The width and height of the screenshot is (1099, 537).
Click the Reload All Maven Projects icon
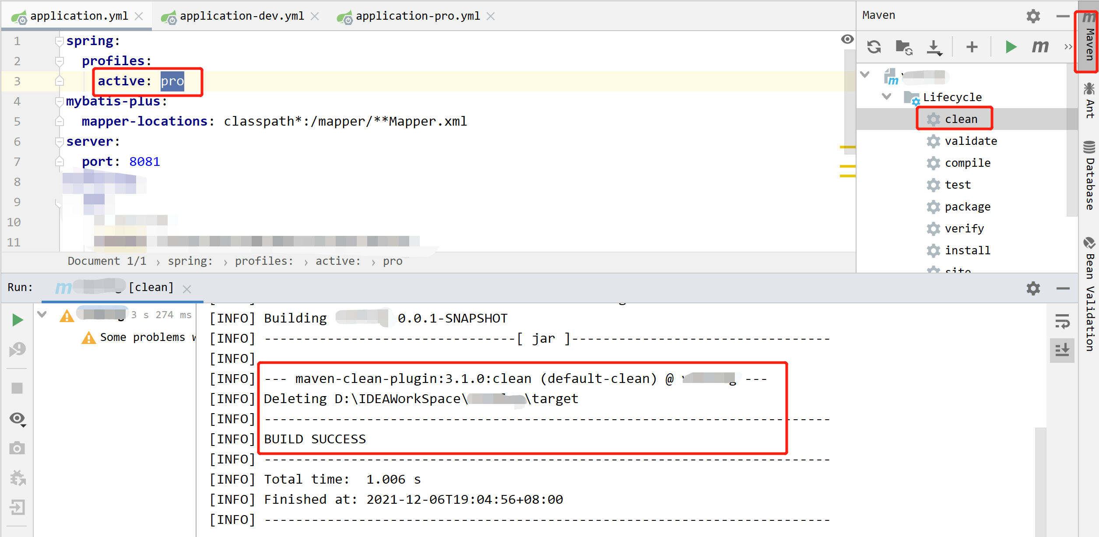coord(874,47)
